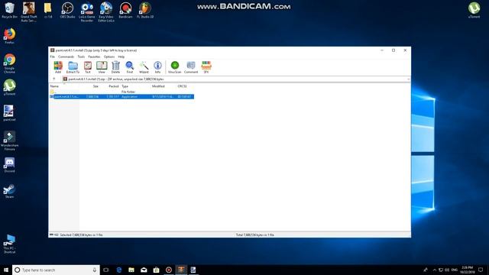
Task: Open Microsoft Edge from the taskbar
Action: tap(119, 270)
